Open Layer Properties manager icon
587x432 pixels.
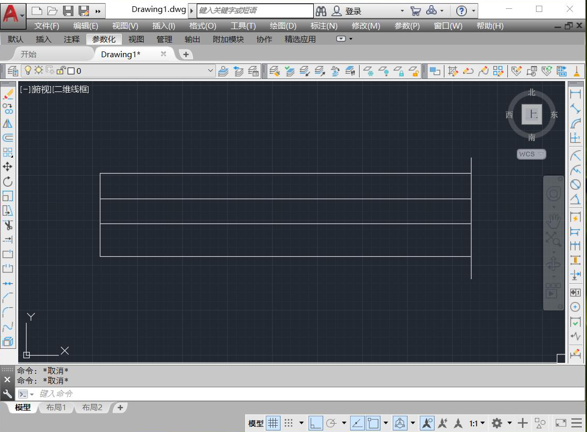pyautogui.click(x=12, y=71)
